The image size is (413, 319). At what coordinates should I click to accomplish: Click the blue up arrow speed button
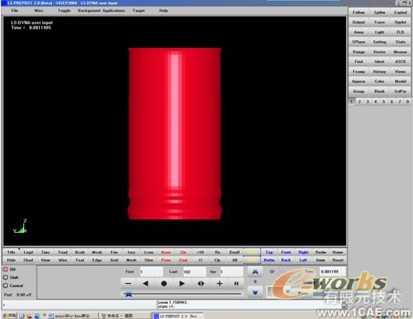255,272
